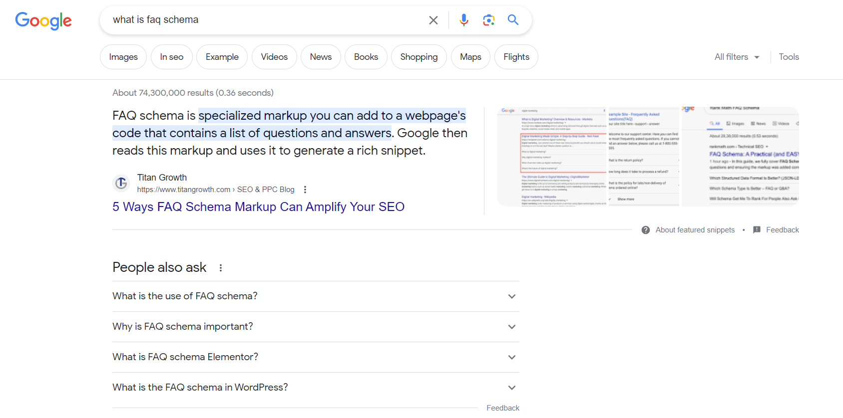The image size is (843, 418).
Task: Click the snippet Feedback flag icon
Action: point(757,230)
